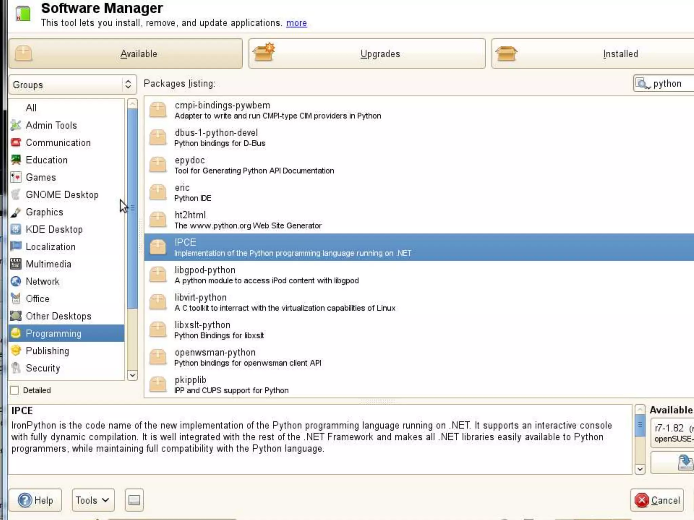Open the 'more' link
Viewport: 694px width, 520px height.
click(296, 23)
